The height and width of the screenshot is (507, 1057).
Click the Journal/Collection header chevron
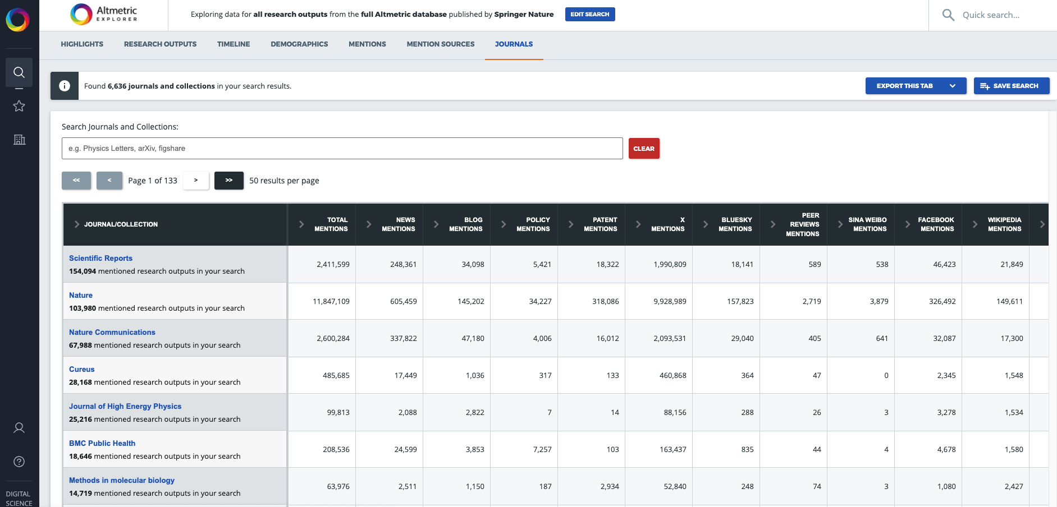pos(76,224)
